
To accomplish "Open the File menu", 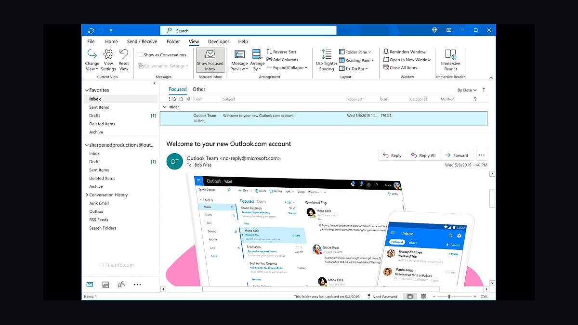I will pyautogui.click(x=91, y=41).
